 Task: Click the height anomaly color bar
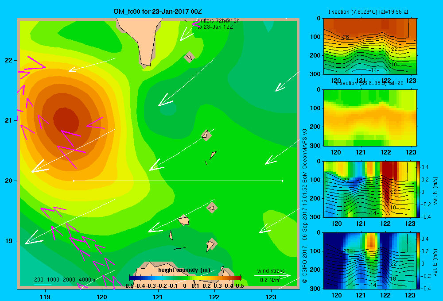185,278
